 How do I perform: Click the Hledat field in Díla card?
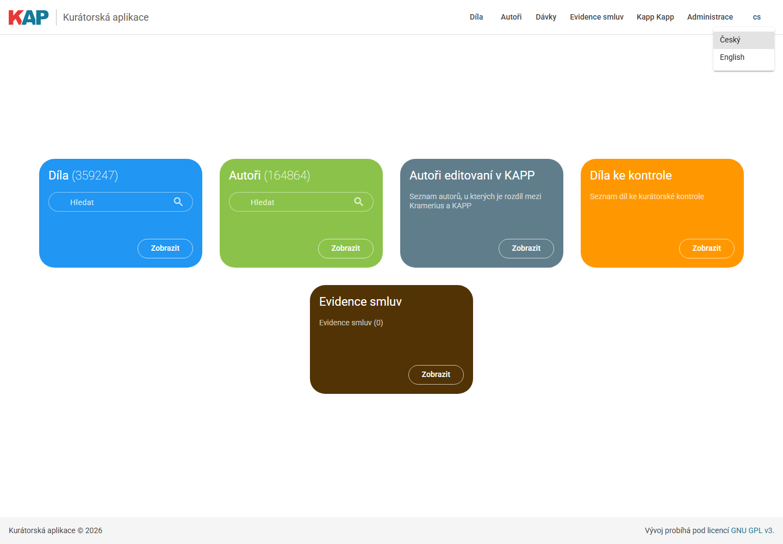tap(121, 202)
